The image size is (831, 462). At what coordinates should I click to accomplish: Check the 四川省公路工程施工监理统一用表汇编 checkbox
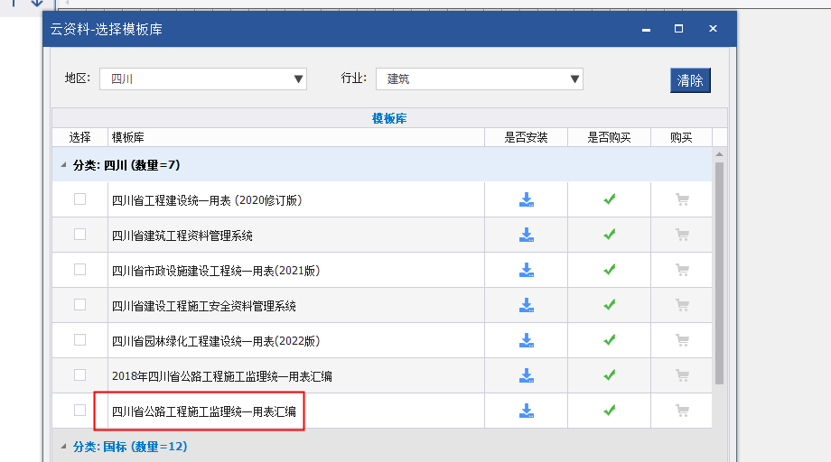[80, 411]
